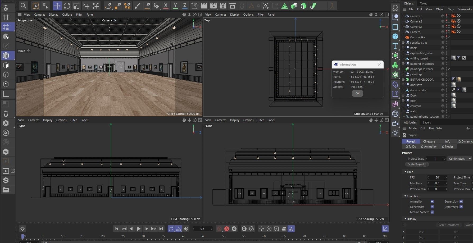
Task: Open the Centimeters unit dropdown
Action: pos(460,159)
